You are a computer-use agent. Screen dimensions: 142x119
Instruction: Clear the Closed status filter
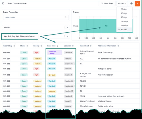click(x=67, y=27)
